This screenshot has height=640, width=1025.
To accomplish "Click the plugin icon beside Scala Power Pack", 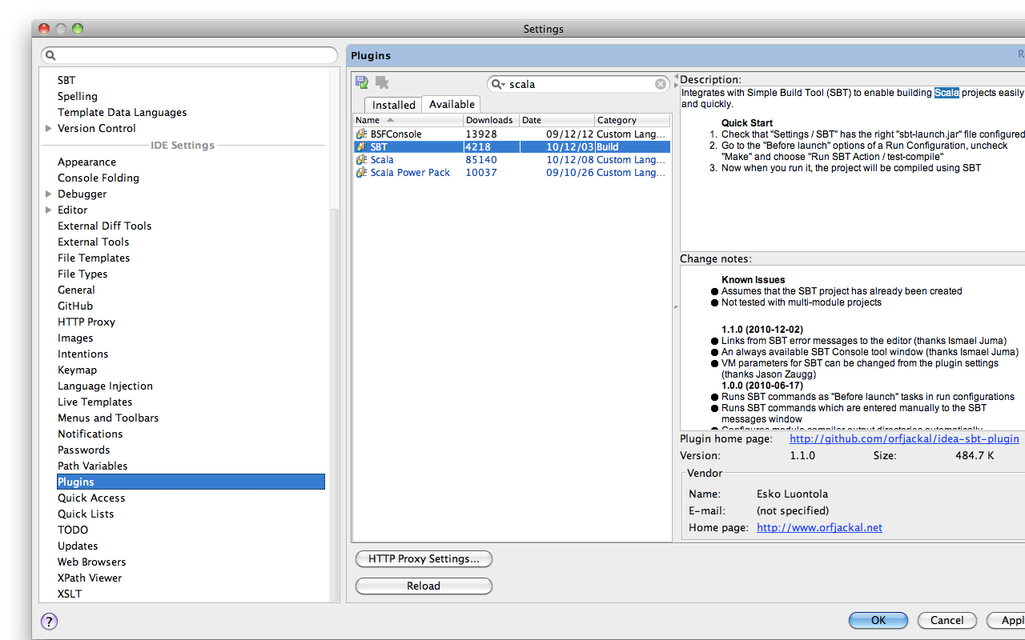I will [362, 173].
